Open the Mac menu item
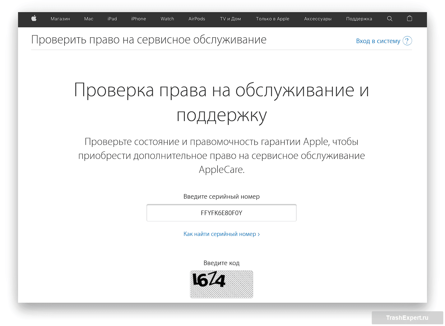Screen dimensions: 445x326 89,19
